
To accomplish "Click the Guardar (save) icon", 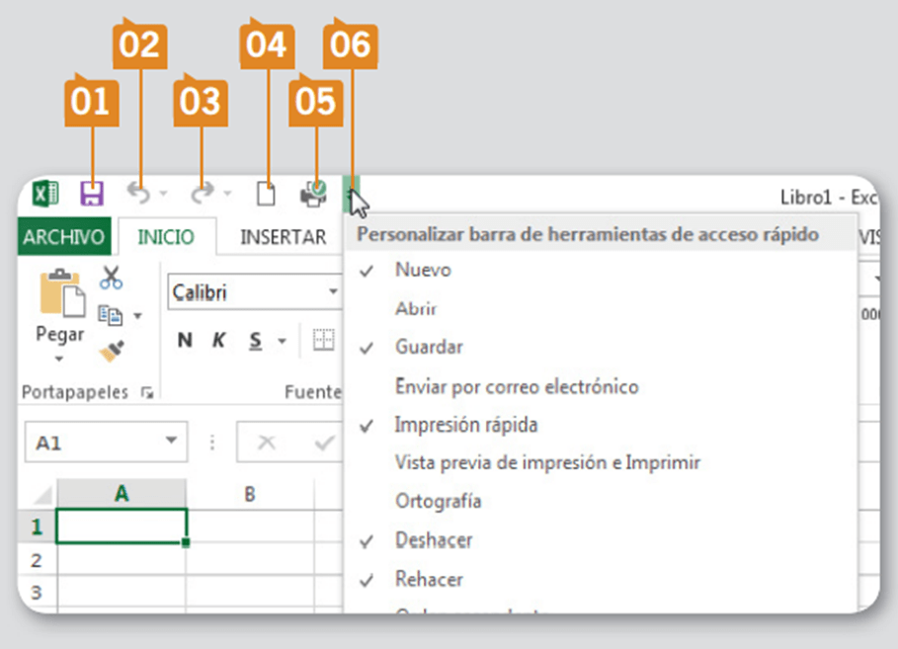I will coord(92,193).
